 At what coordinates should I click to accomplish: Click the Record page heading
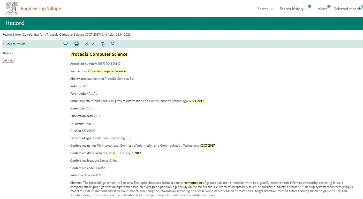[x=15, y=23]
